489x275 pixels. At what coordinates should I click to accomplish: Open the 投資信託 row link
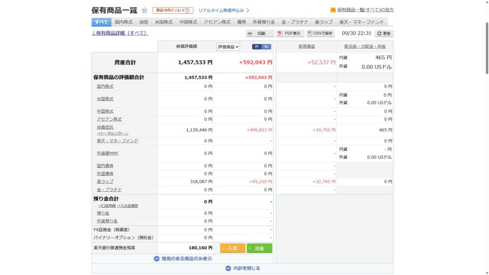[x=105, y=127]
